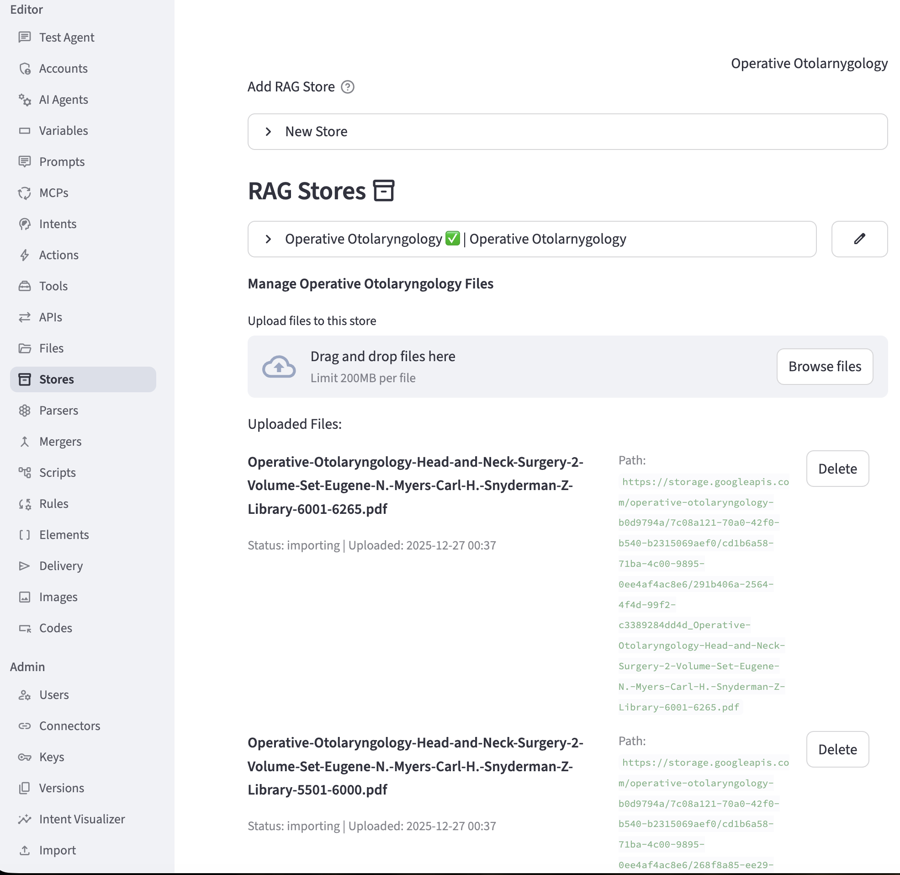The height and width of the screenshot is (875, 900).
Task: Expand the Operative Otolaryngology store details
Action: point(269,240)
